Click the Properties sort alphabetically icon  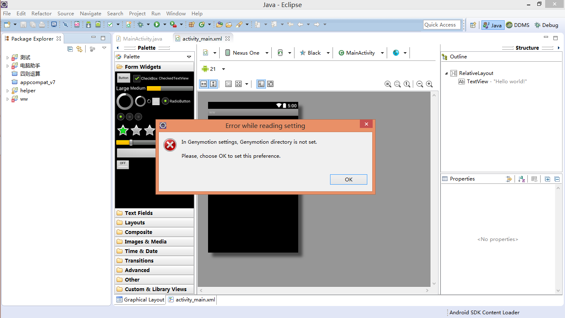click(x=521, y=179)
